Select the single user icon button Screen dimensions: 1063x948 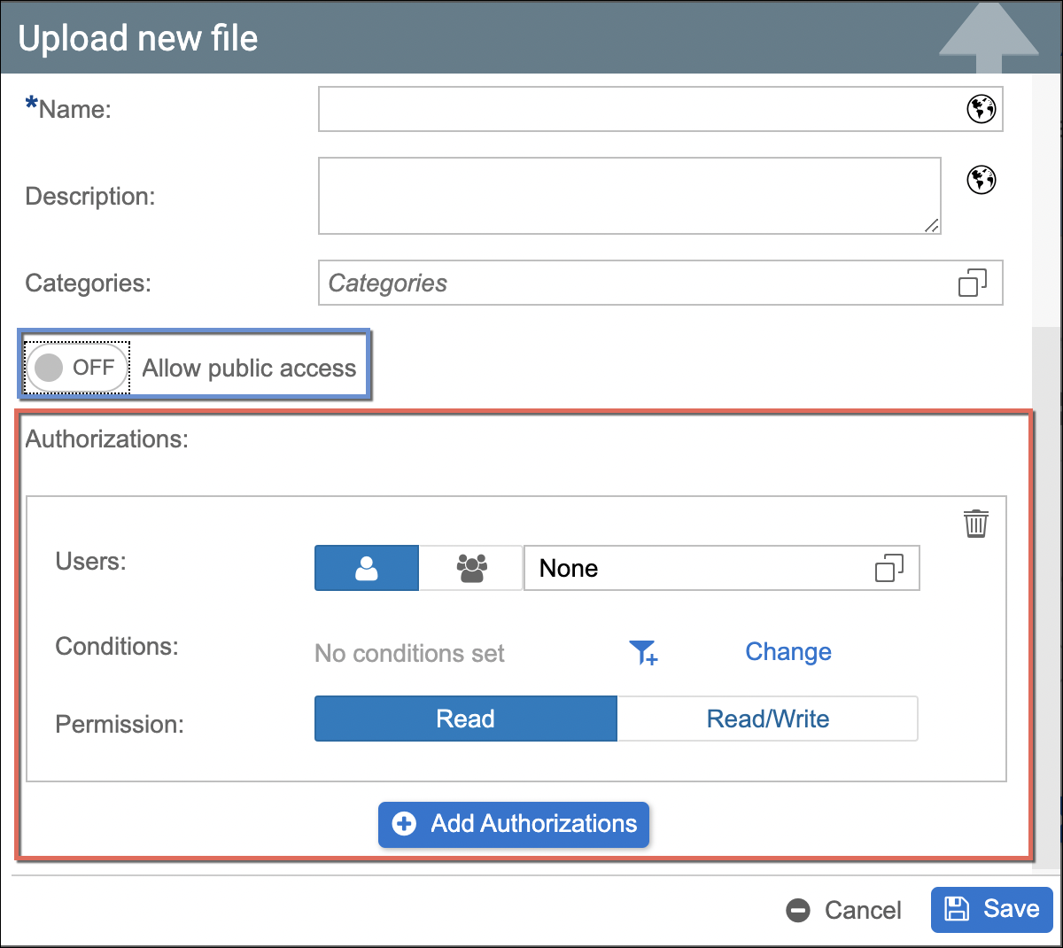point(367,568)
